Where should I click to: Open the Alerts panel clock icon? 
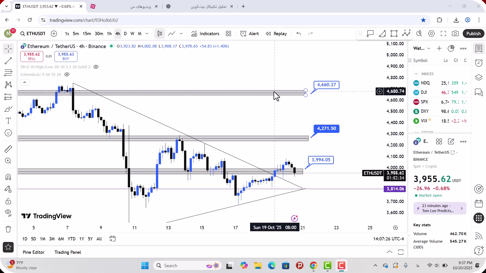pyautogui.click(x=479, y=63)
